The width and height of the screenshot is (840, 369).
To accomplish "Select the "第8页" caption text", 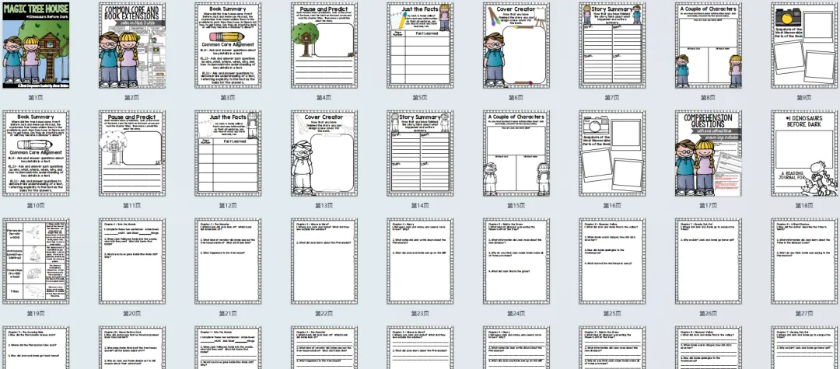I will [709, 98].
